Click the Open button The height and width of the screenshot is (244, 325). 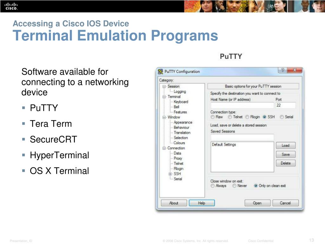[x=257, y=203]
